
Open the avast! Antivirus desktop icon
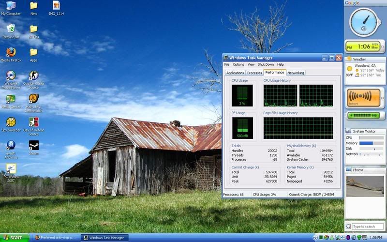point(11,145)
